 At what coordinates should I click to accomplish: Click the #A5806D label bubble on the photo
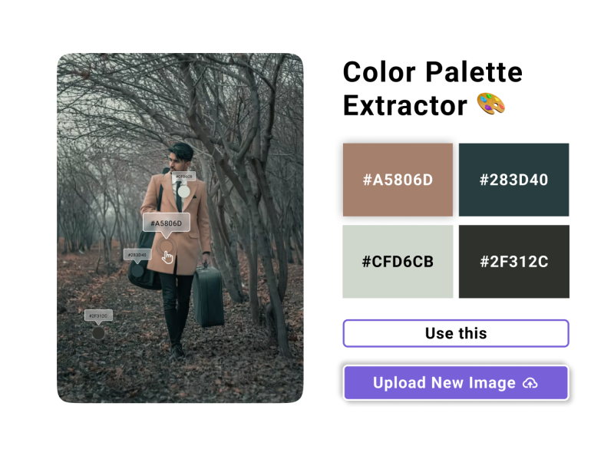[x=166, y=223]
